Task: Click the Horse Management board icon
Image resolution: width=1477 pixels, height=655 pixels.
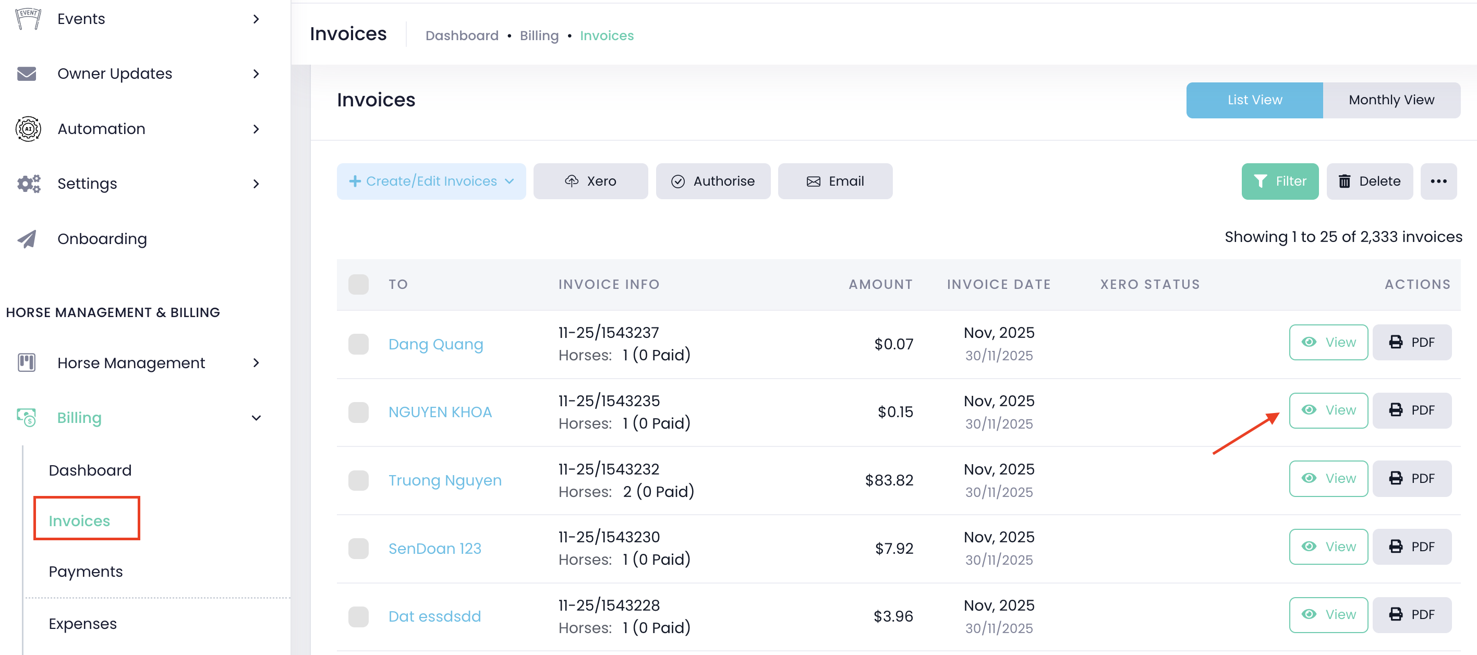Action: coord(27,362)
